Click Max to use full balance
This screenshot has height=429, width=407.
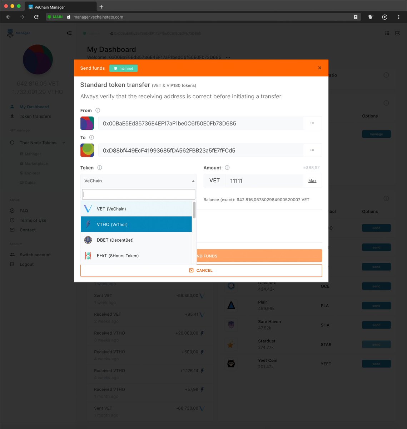point(312,181)
